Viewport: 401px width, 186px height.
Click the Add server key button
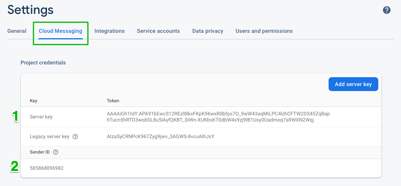pyautogui.click(x=353, y=84)
